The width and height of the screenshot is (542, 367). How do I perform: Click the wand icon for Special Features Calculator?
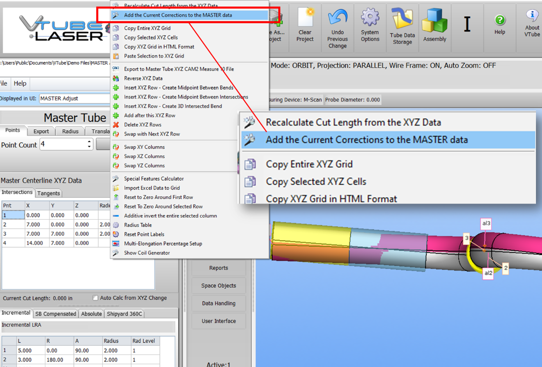pyautogui.click(x=116, y=179)
